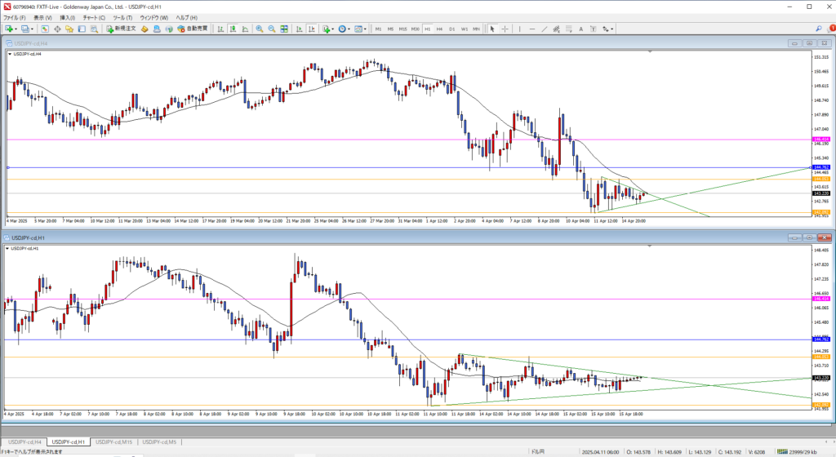Open the notification bubble with badge
Viewport: 836px width, 457px height.
coord(830,29)
